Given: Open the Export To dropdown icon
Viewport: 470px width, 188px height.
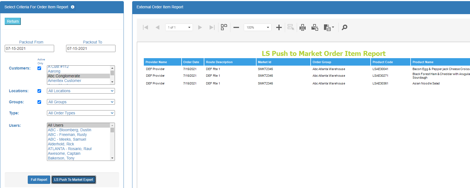Looking at the screenshot, I should (x=329, y=27).
